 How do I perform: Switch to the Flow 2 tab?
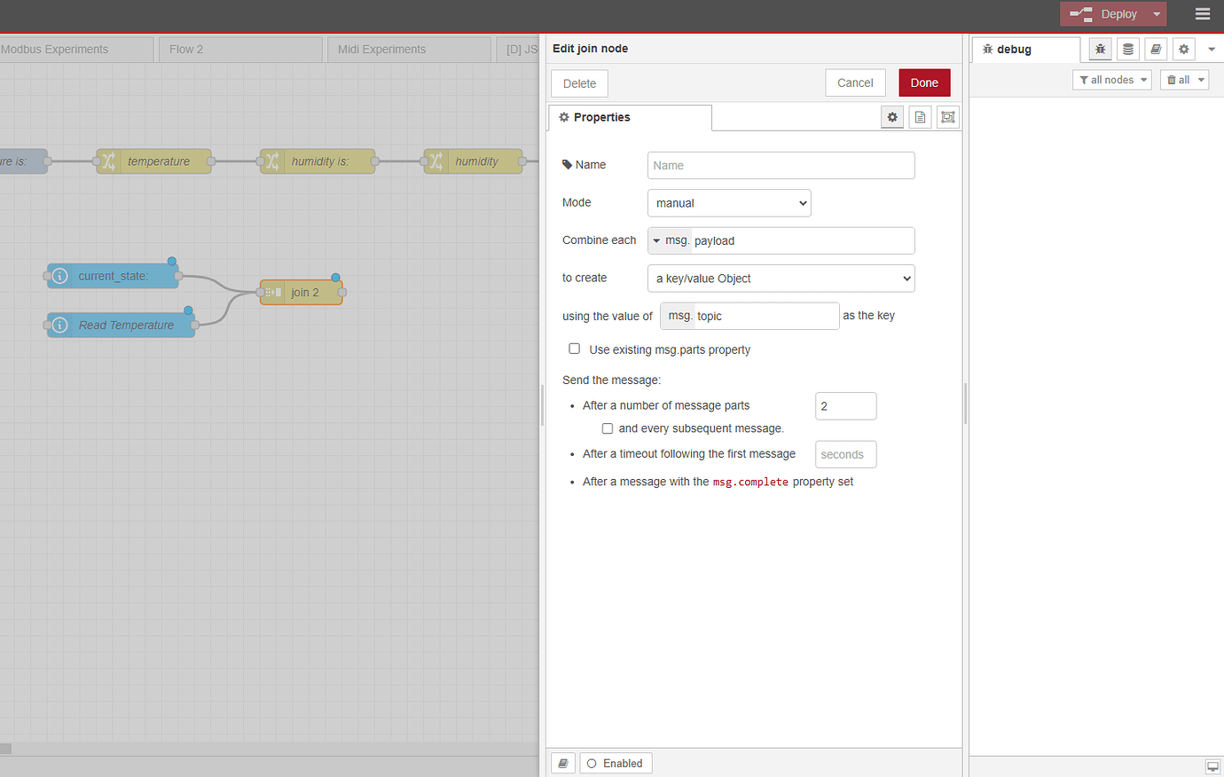[240, 50]
